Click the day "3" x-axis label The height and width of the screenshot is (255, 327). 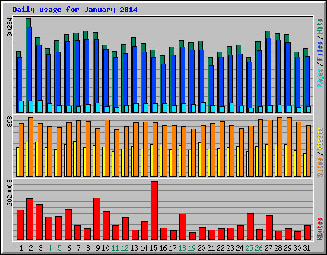point(40,248)
